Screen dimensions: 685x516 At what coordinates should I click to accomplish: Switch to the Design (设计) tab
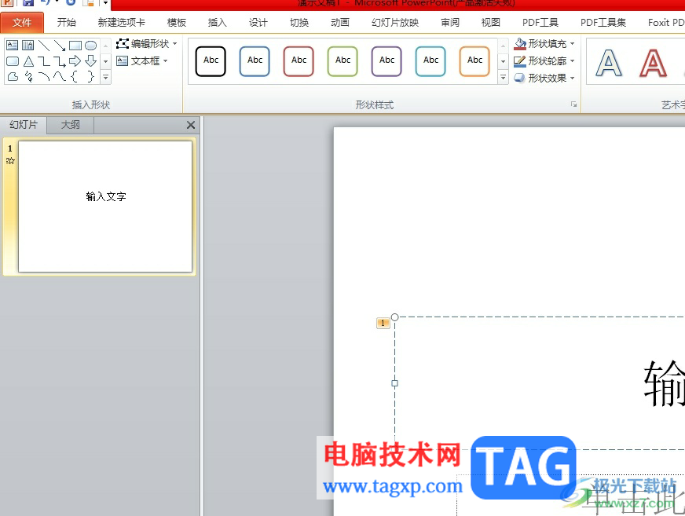point(258,22)
